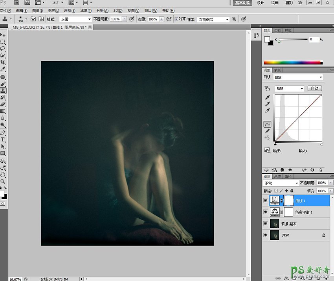The width and height of the screenshot is (334, 281).
Task: Select the pencil draw-curve mode icon
Action: coord(268,131)
